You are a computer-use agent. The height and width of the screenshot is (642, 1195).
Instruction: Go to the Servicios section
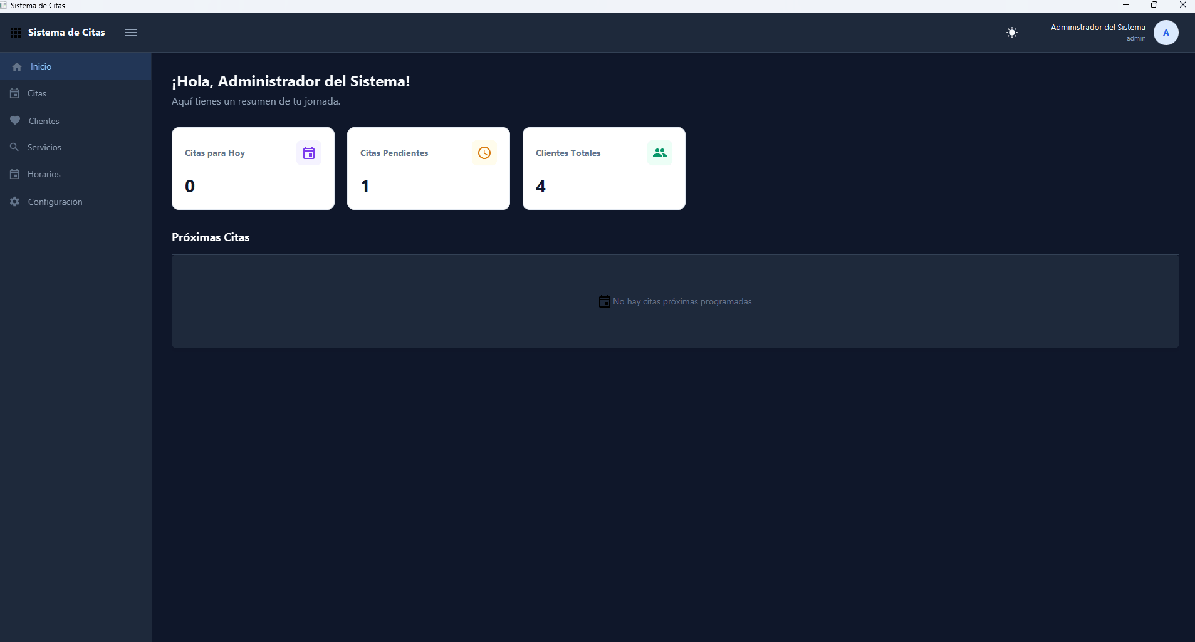click(44, 147)
